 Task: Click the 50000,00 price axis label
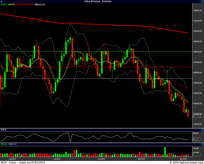pyautogui.click(x=198, y=31)
